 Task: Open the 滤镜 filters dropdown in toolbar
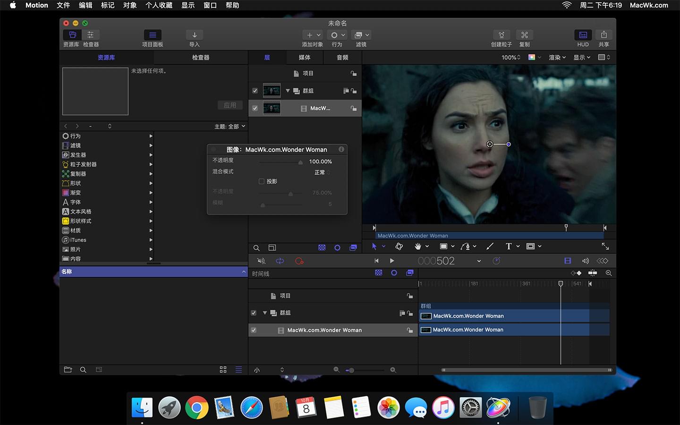(x=361, y=35)
